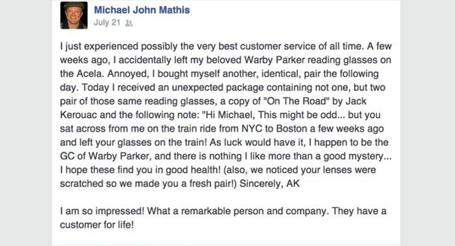
Task: Open Michael John Mathis profile name link
Action: coord(142,10)
